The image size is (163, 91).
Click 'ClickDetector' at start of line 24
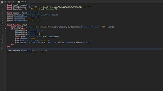(13, 51)
